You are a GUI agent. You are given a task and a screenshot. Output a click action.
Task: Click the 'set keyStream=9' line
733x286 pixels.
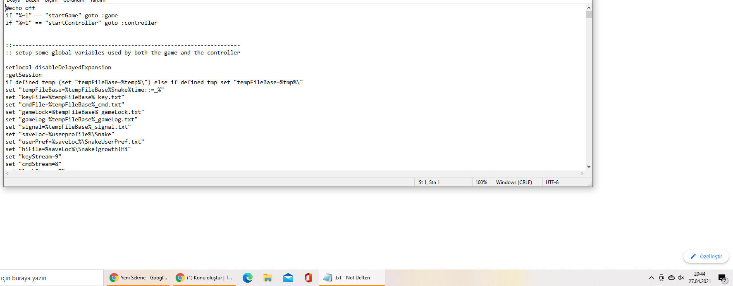33,156
